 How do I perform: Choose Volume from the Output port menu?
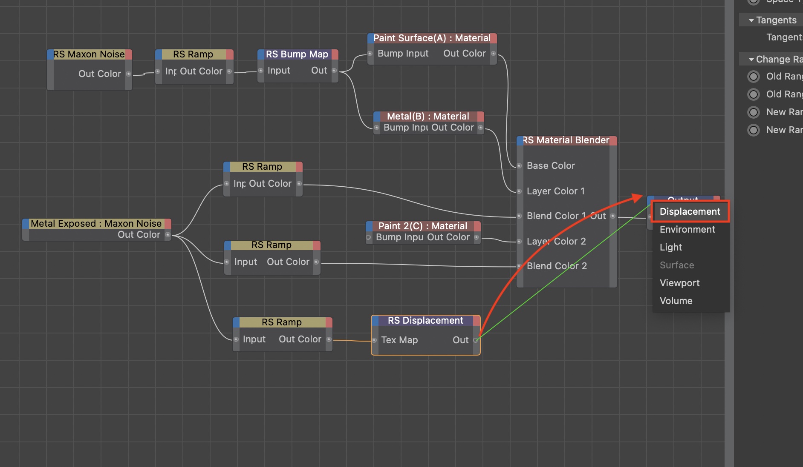[676, 301]
